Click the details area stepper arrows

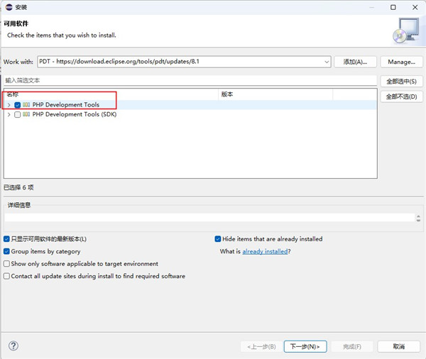[418, 218]
